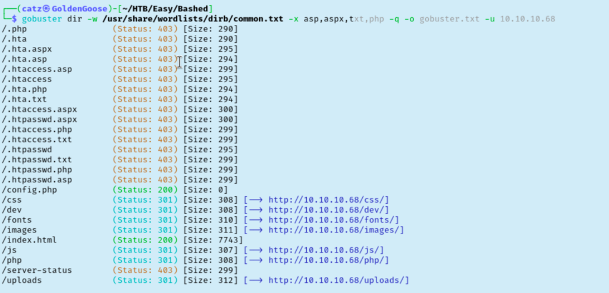Open the http://10.10.10.68/css/ redirect link

coord(328,200)
